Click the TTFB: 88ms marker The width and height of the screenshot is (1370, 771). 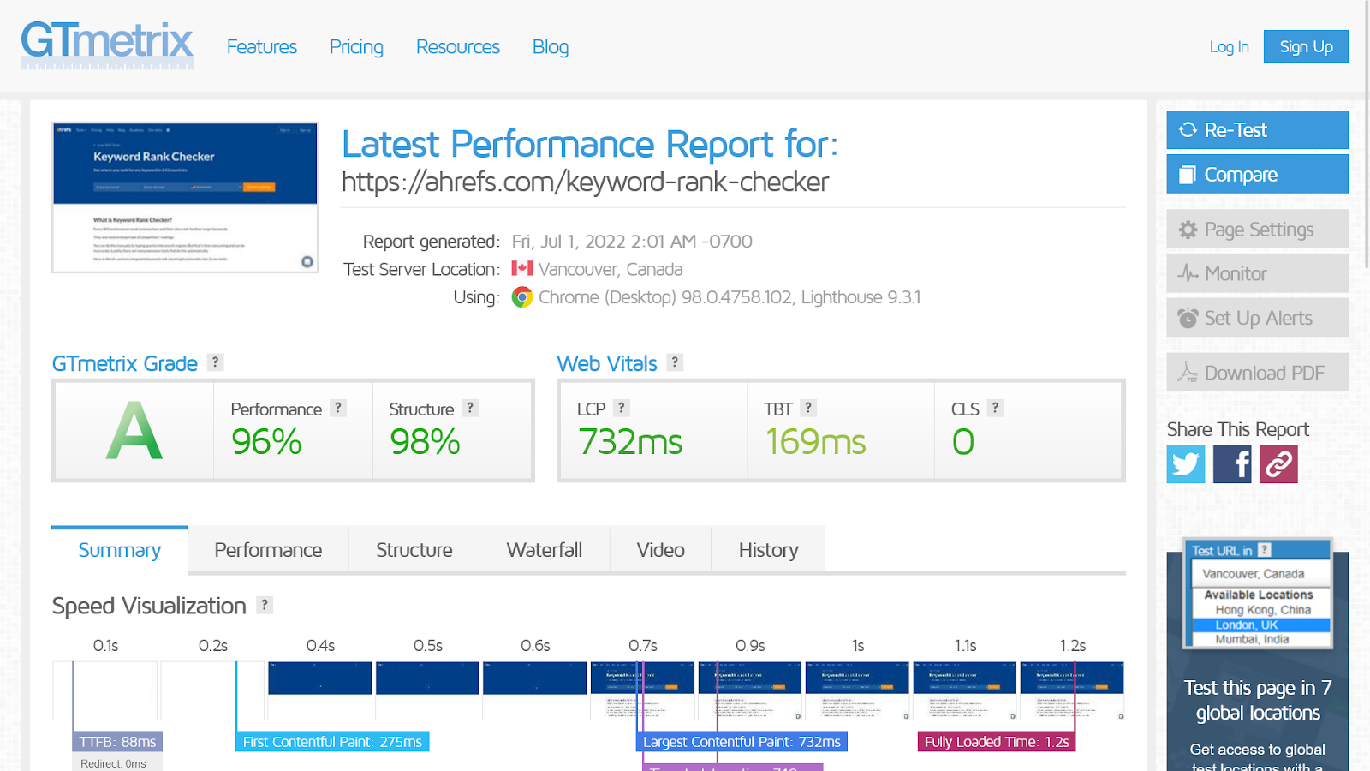tap(117, 742)
